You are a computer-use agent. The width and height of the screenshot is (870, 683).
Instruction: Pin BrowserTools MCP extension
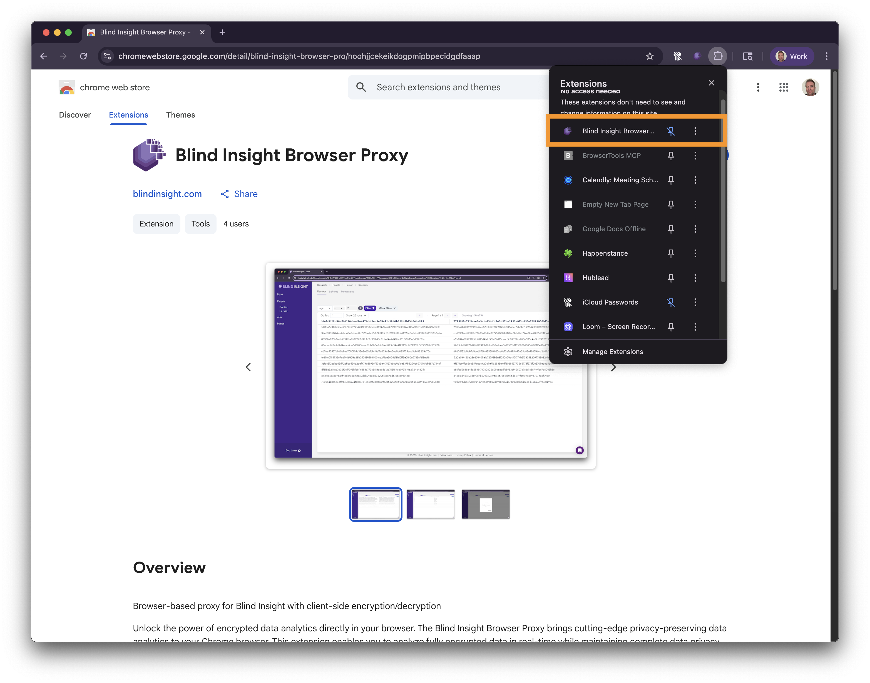pyautogui.click(x=671, y=156)
